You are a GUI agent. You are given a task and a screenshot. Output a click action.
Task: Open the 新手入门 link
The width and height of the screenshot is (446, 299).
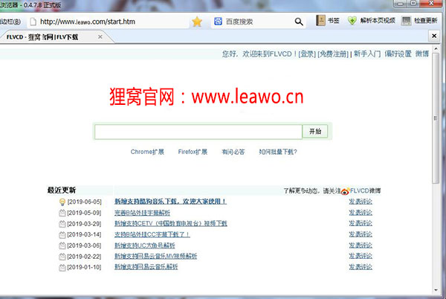367,54
